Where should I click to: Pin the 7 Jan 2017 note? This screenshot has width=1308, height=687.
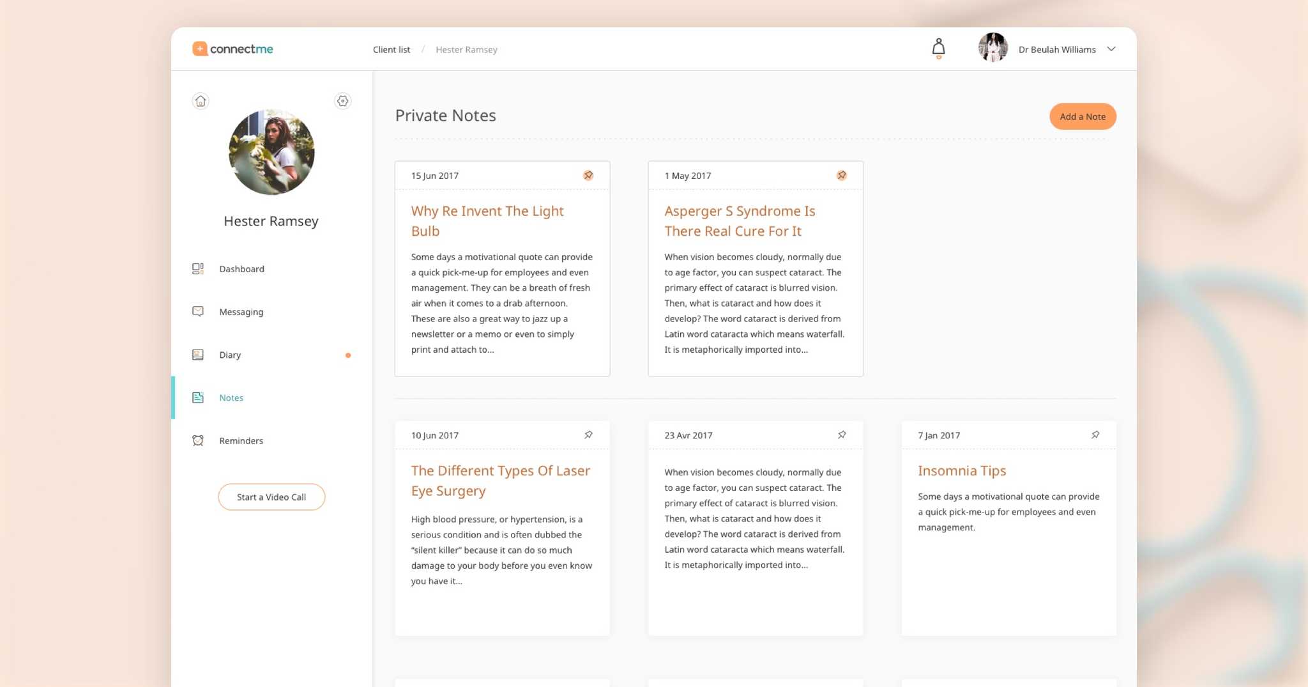tap(1095, 435)
